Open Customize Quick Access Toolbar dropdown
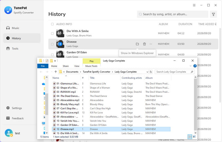This screenshot has height=142, width=222. coord(55,61)
